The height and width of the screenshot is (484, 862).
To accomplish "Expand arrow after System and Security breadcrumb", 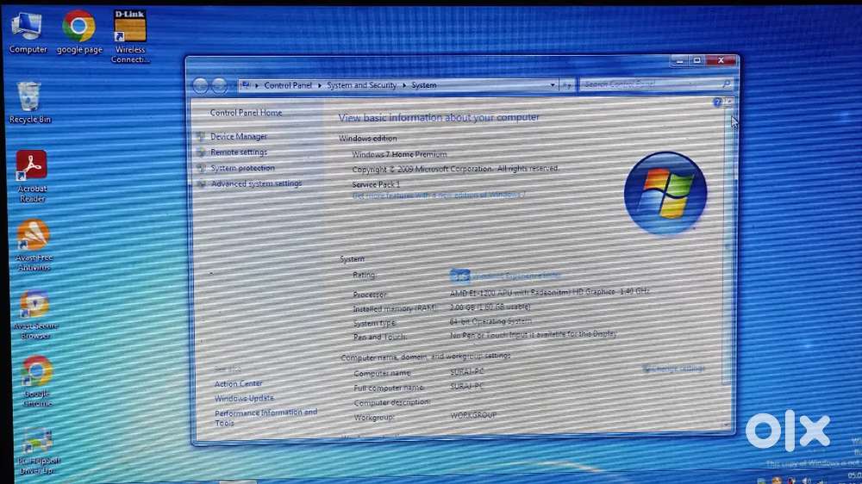I will 403,85.
